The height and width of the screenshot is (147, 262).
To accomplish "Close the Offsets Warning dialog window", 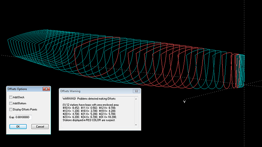I will coord(136,91).
